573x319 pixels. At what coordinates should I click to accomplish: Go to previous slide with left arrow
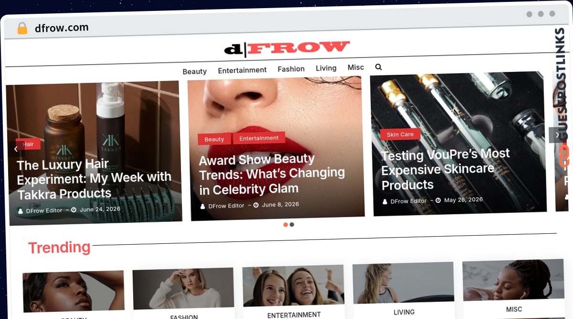click(x=16, y=149)
